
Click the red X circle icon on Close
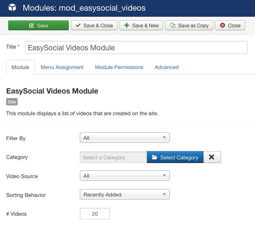[223, 25]
